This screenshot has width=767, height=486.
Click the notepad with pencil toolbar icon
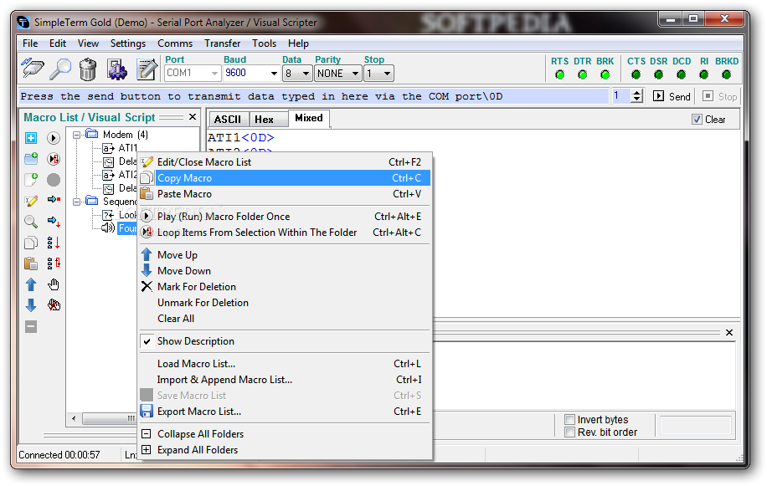click(147, 69)
